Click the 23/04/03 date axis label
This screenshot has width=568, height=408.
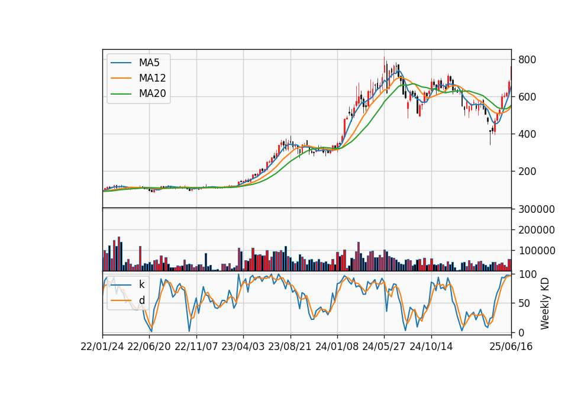click(243, 347)
